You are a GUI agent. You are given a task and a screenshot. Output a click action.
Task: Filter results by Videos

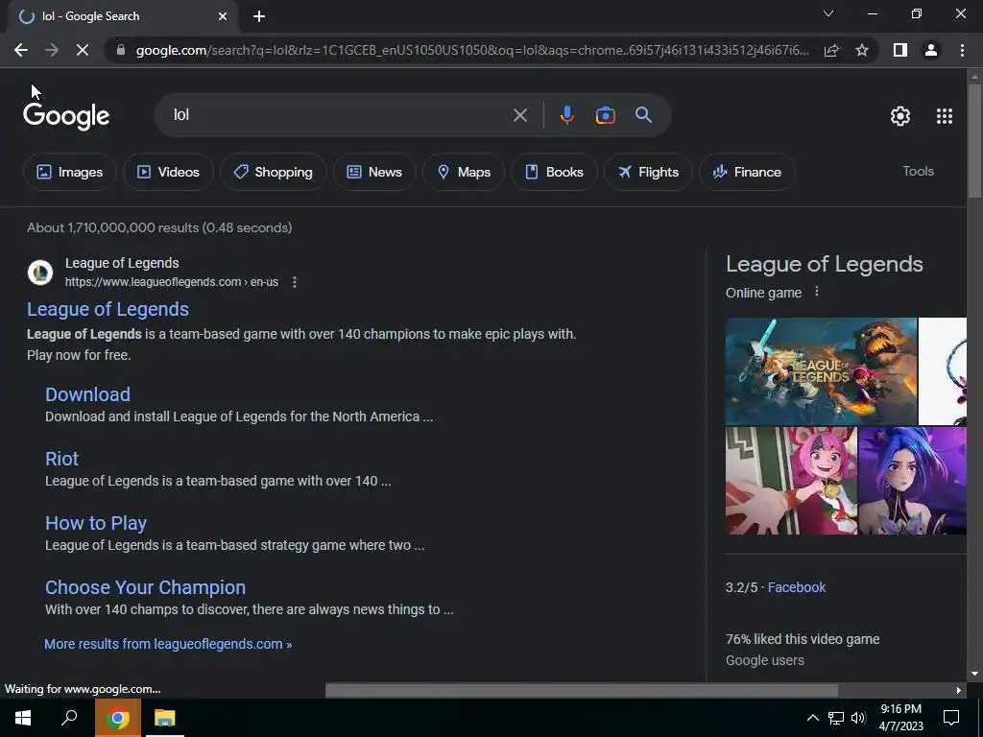(168, 172)
